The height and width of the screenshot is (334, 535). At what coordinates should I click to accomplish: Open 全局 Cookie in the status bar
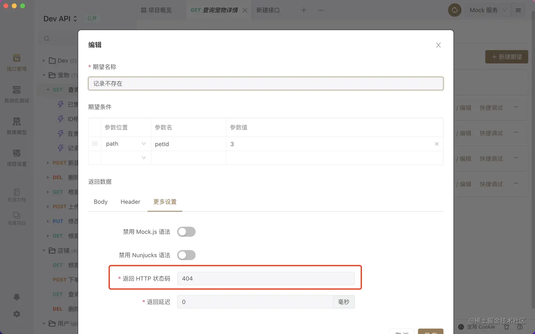click(x=477, y=327)
